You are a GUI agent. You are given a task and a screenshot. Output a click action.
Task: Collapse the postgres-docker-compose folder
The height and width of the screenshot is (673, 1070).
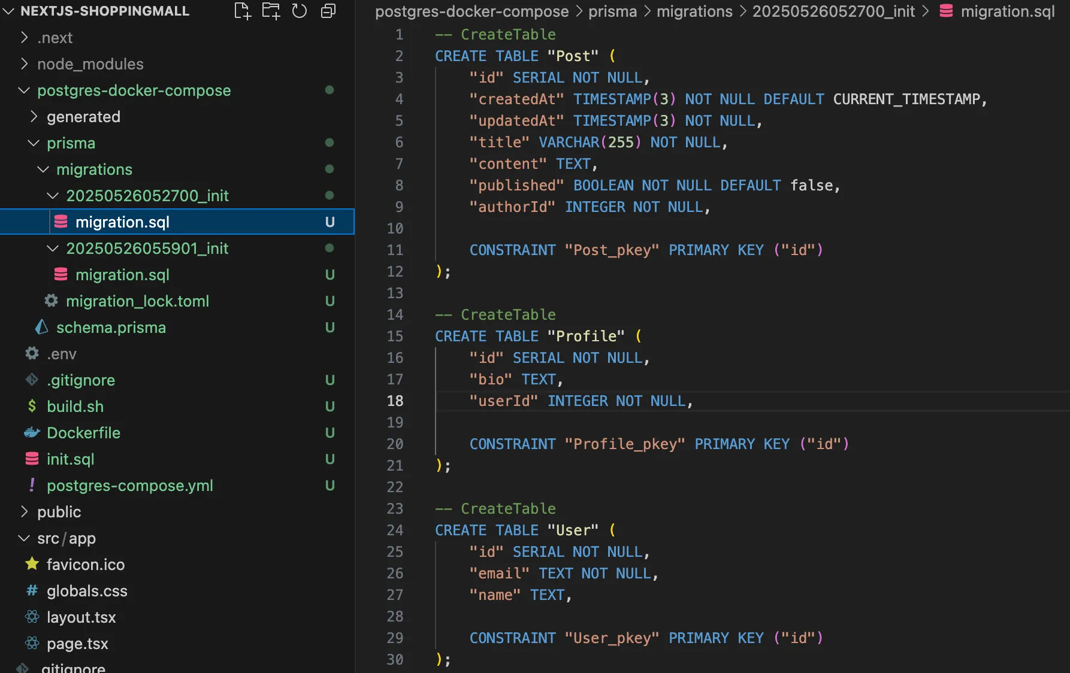[24, 90]
